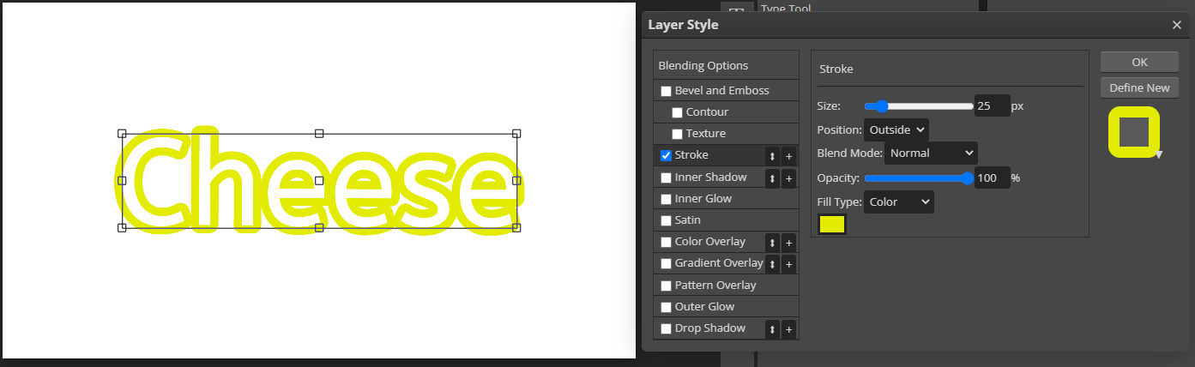Reorder Drop Shadow using its up-down arrows icon
The width and height of the screenshot is (1195, 367).
coord(772,329)
